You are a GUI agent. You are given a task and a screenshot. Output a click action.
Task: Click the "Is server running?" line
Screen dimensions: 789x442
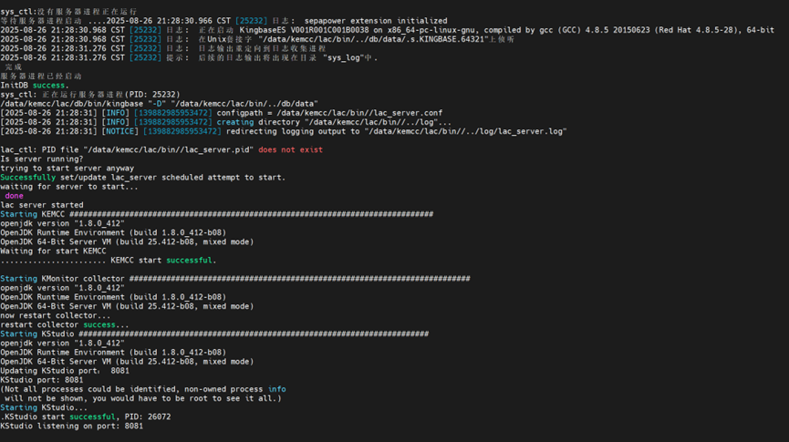point(42,159)
